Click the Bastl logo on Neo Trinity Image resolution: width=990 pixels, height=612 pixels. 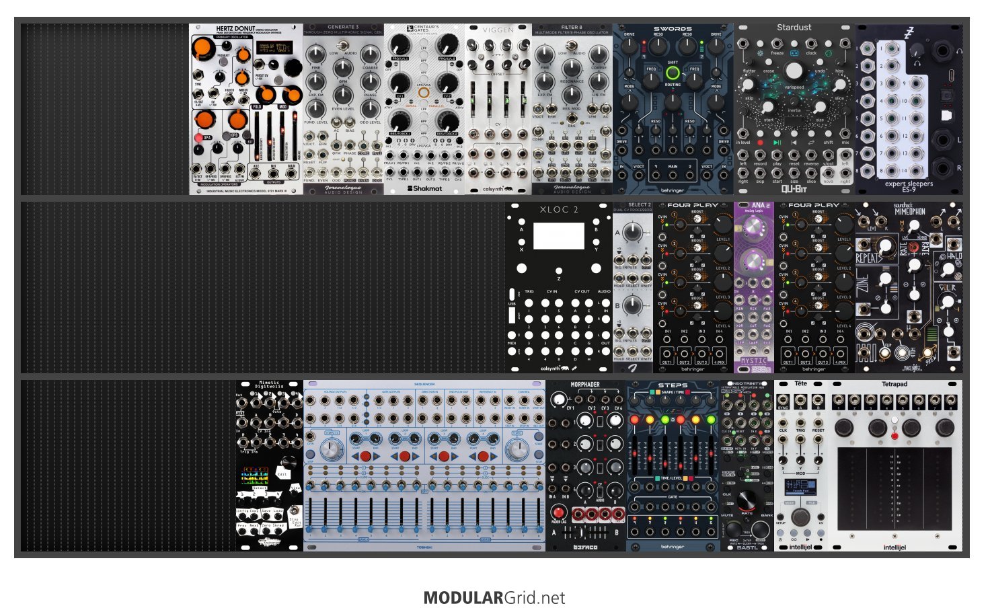[x=747, y=547]
